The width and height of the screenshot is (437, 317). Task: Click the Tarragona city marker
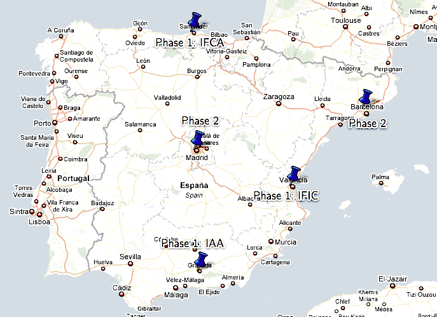(340, 125)
